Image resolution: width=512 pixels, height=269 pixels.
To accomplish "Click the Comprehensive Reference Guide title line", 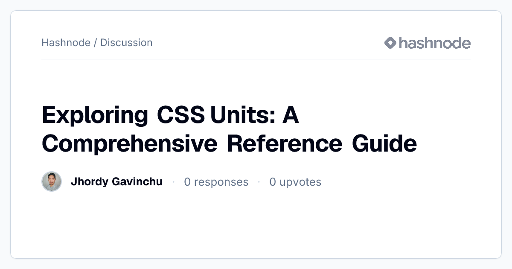I will pyautogui.click(x=229, y=144).
